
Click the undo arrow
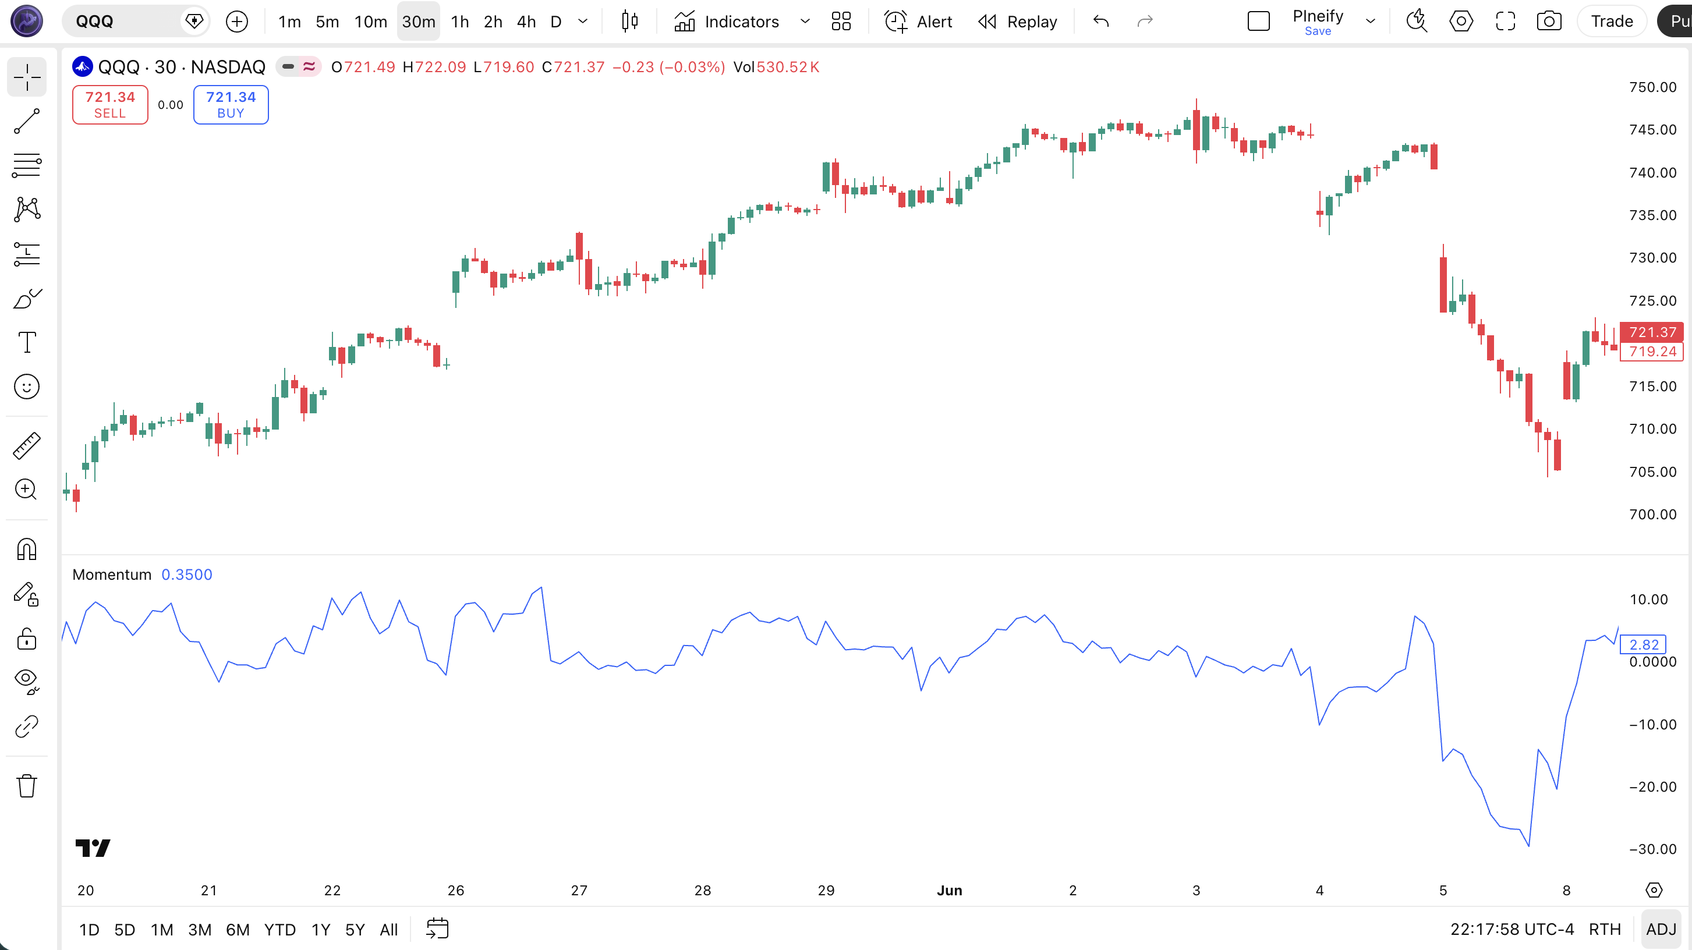[x=1101, y=21]
